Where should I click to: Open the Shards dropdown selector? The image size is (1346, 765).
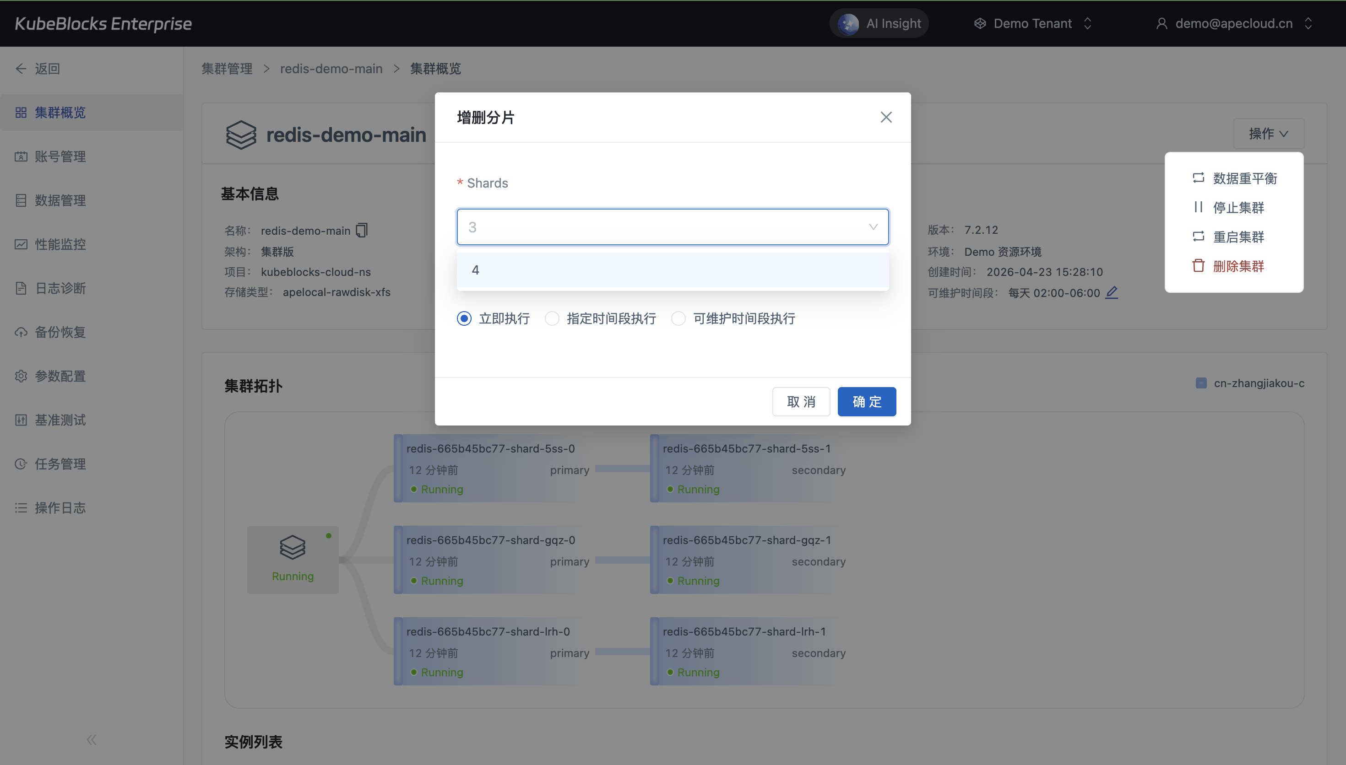click(x=672, y=227)
